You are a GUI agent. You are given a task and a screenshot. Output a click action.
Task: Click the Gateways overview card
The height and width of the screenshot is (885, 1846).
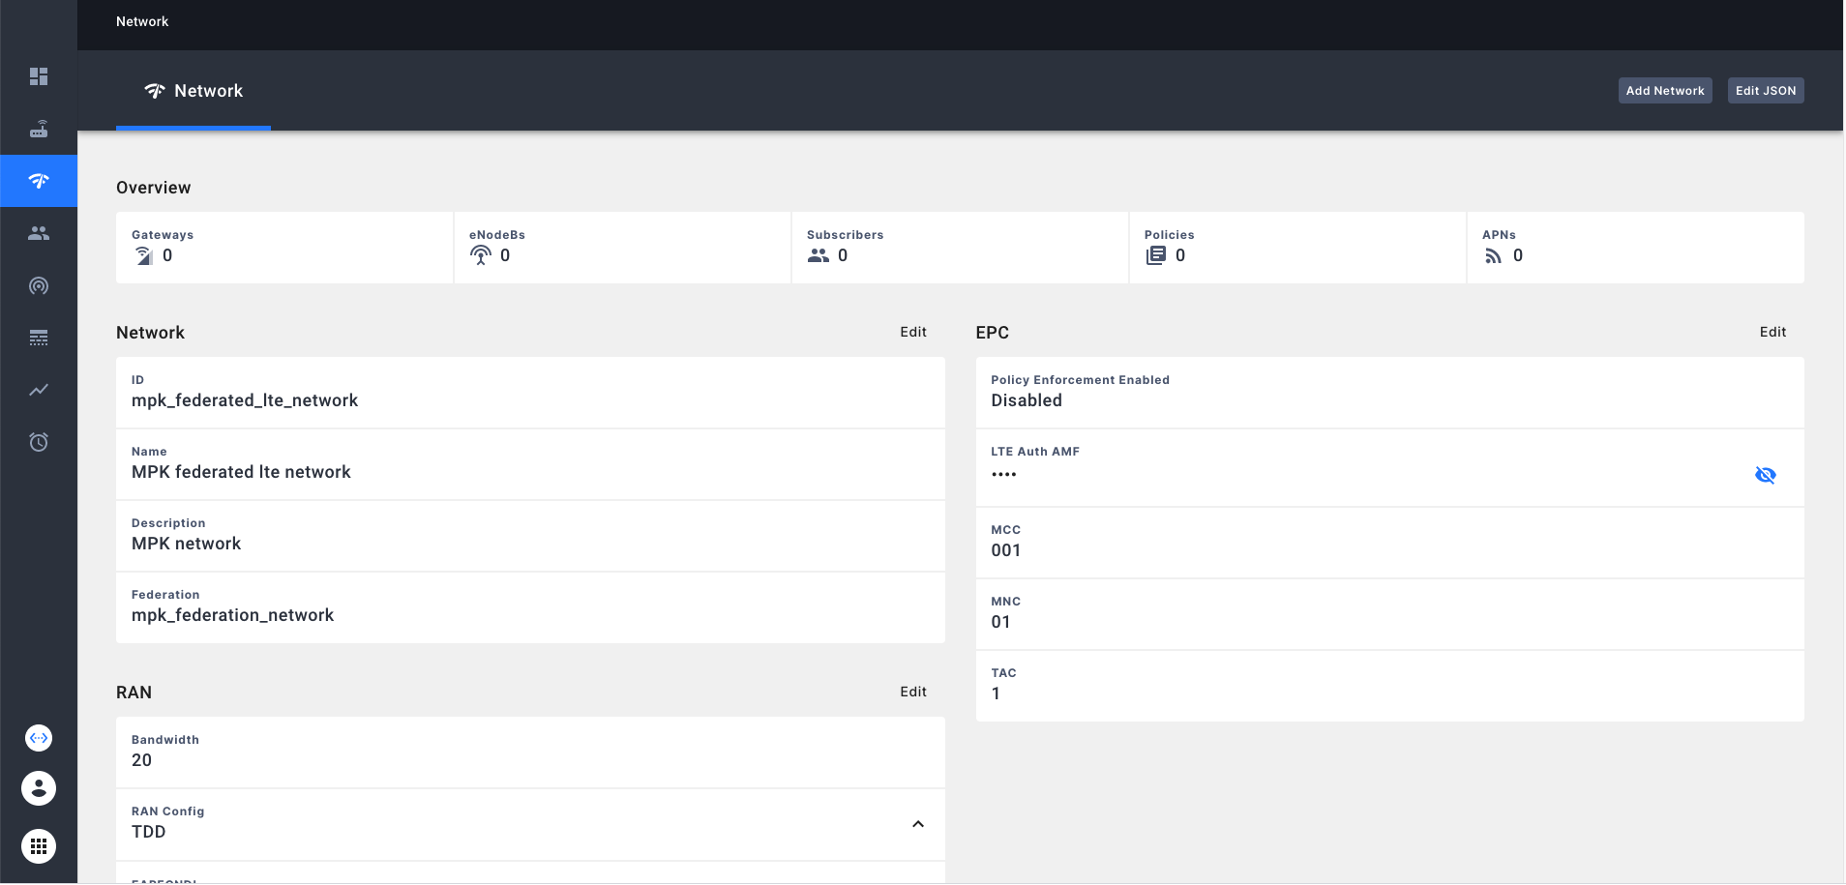coord(284,248)
